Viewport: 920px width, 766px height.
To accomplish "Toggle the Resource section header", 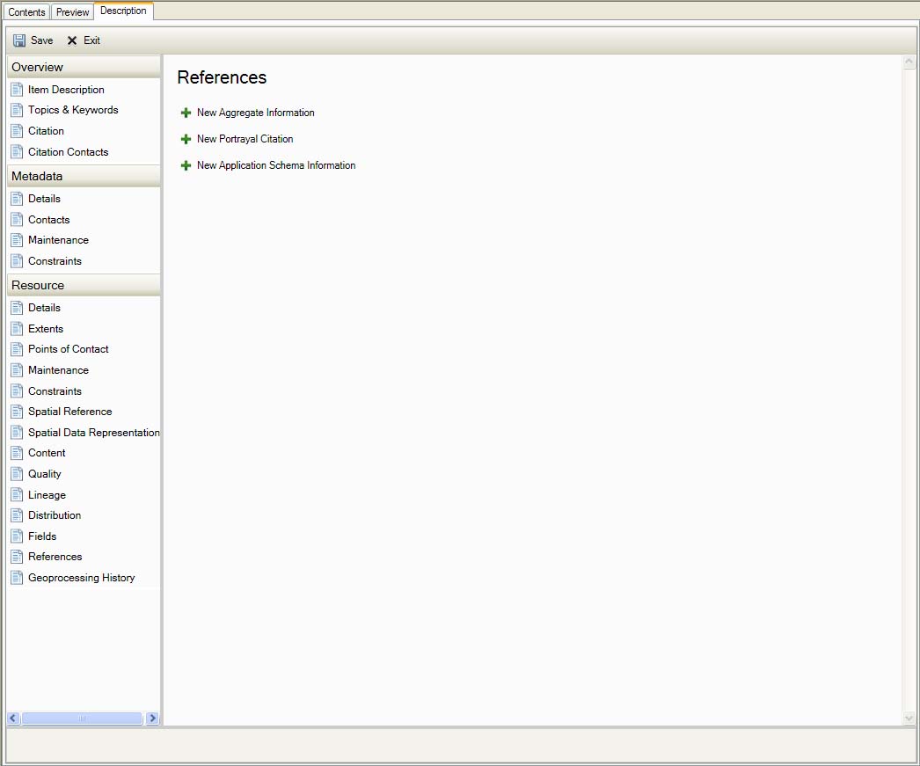I will point(83,285).
